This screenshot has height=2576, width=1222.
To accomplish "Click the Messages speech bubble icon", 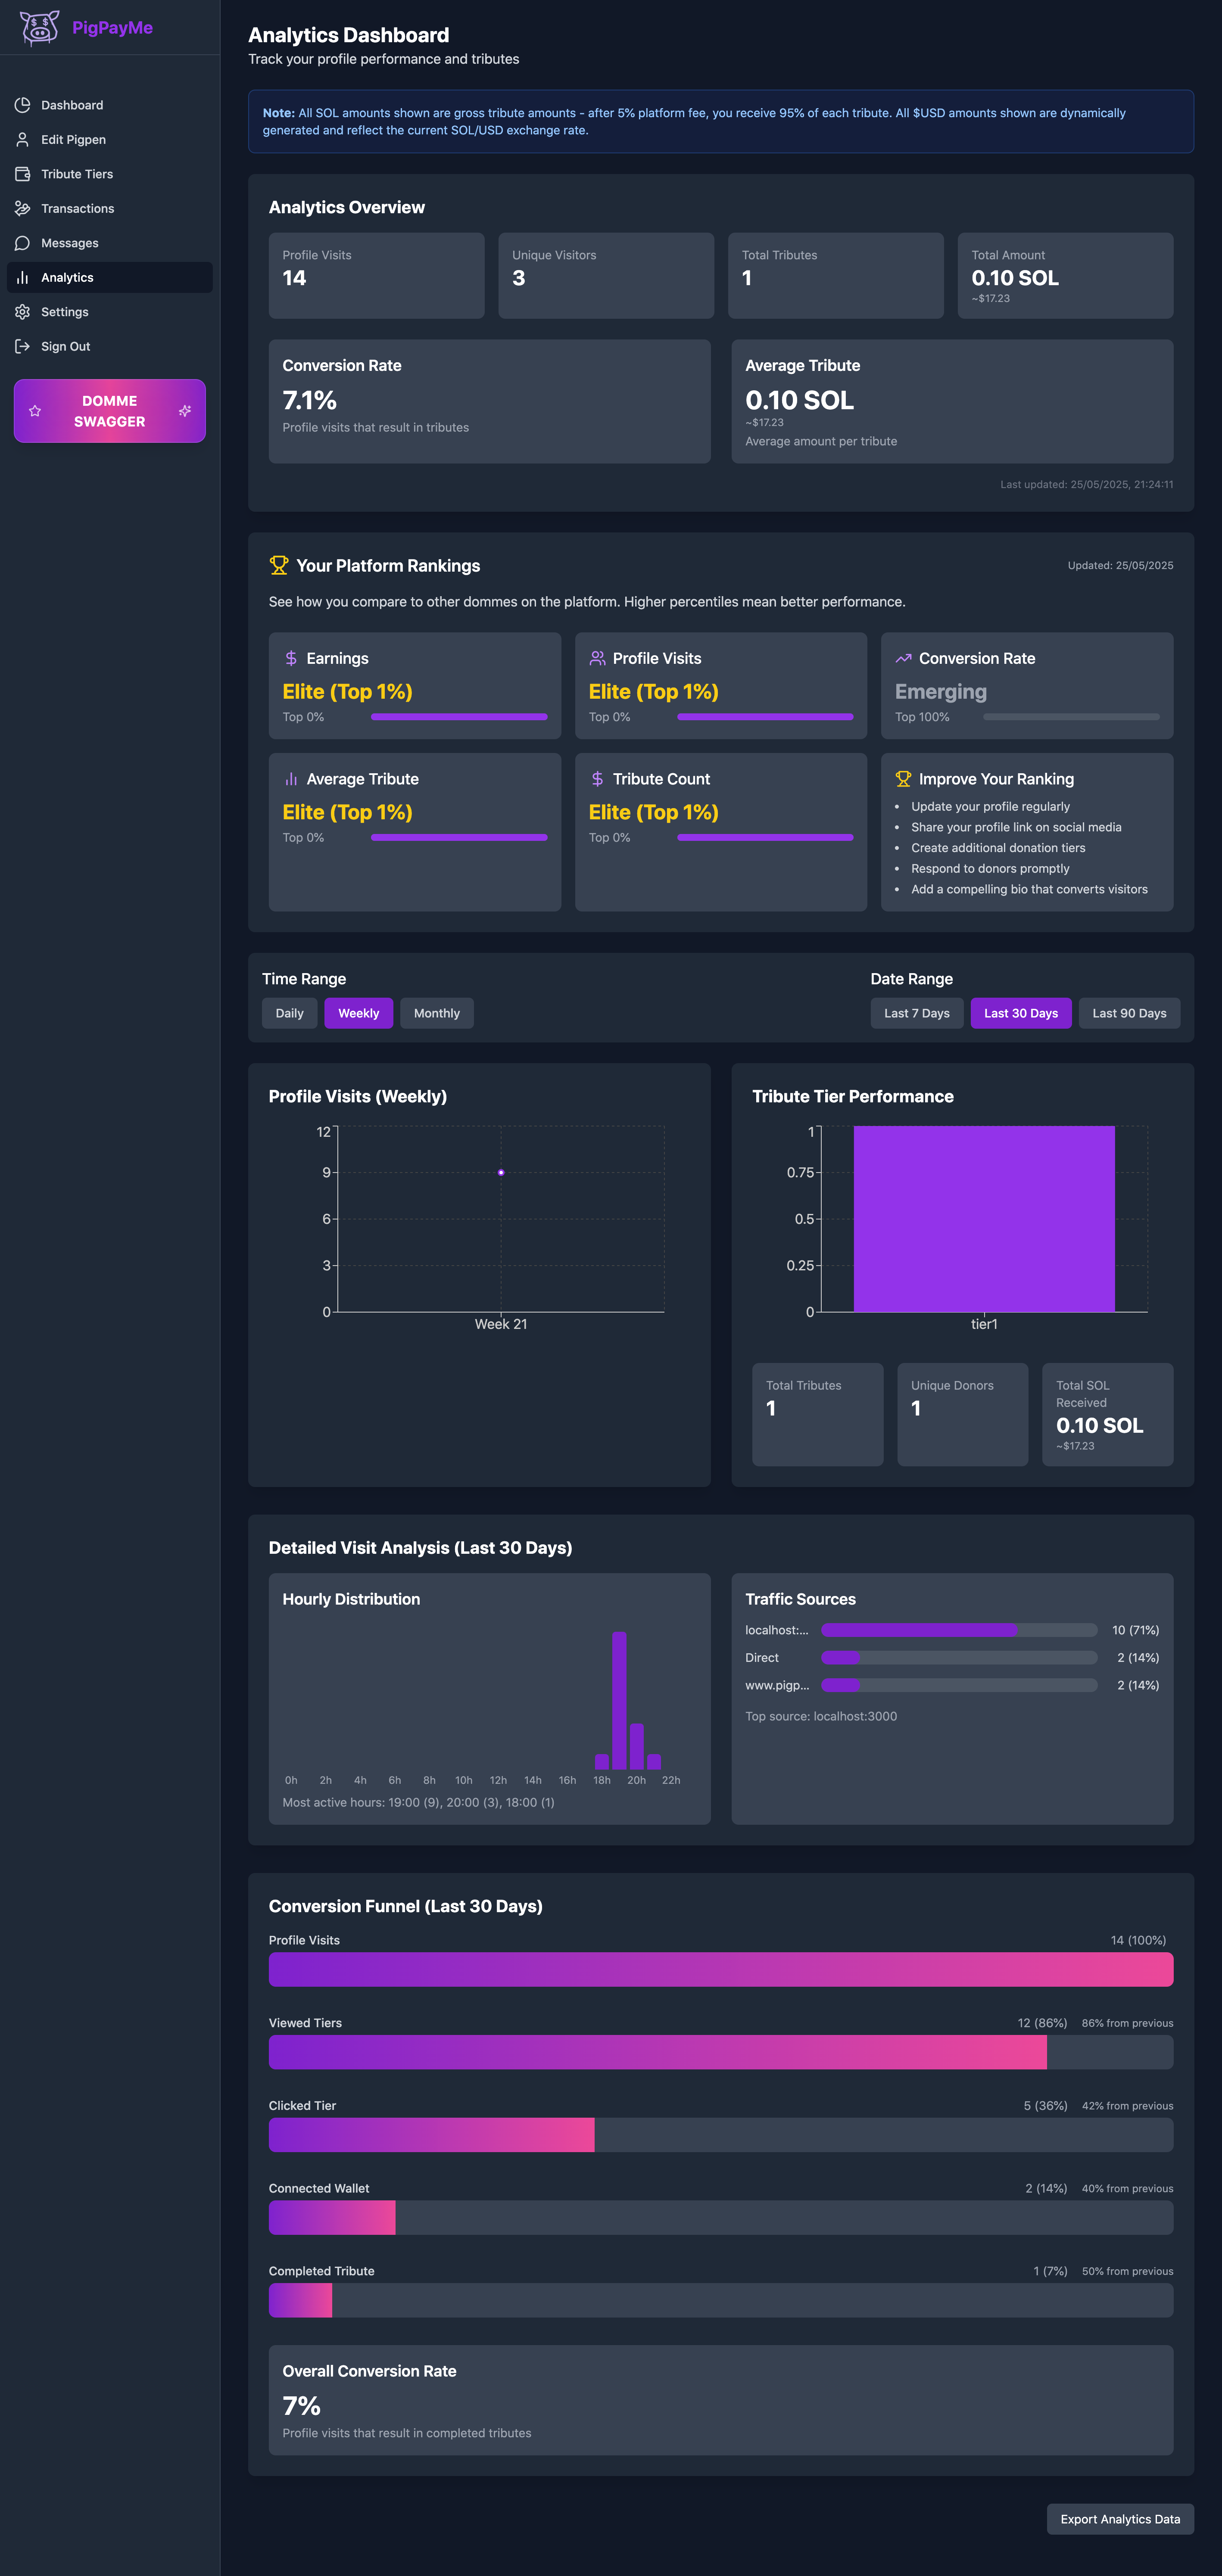I will [22, 243].
